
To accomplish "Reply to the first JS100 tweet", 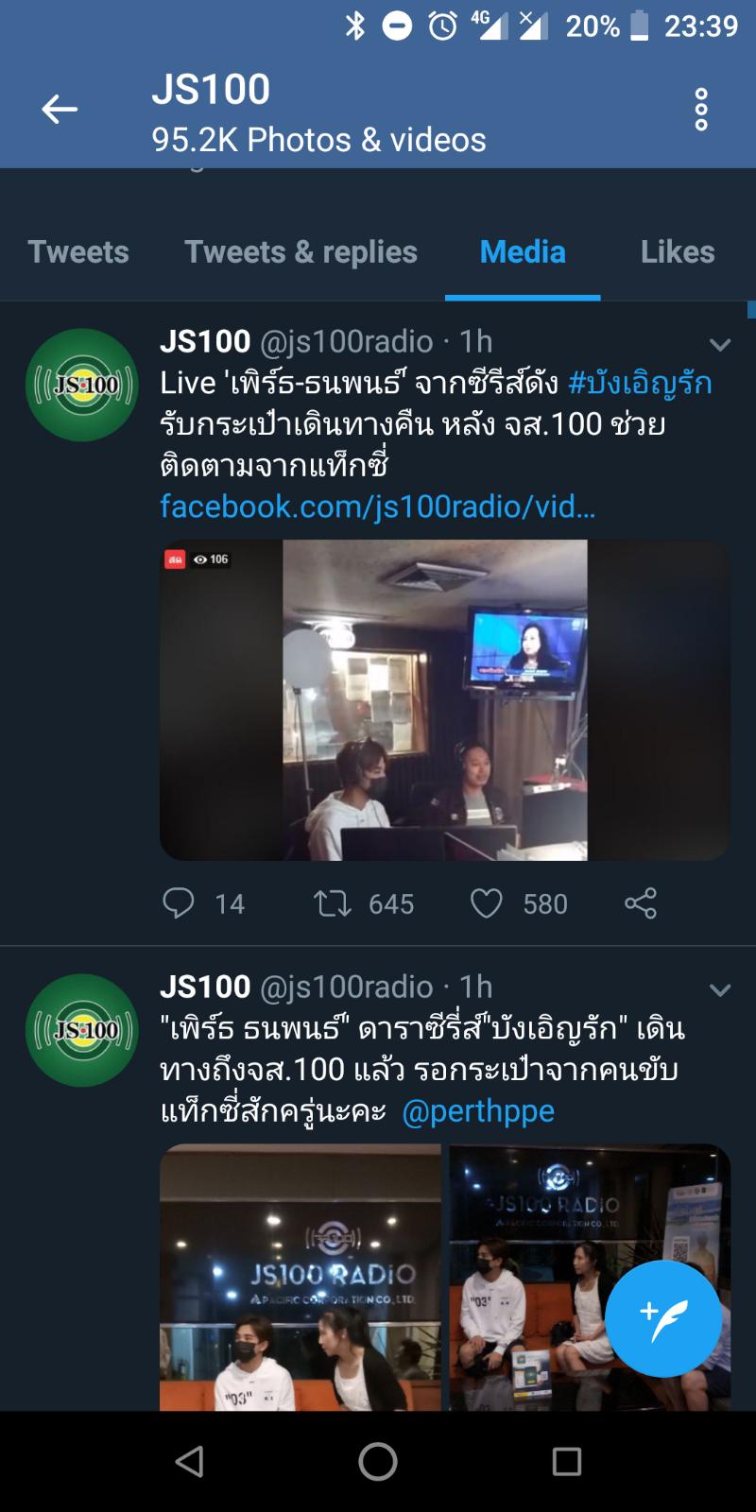I will coord(179,903).
